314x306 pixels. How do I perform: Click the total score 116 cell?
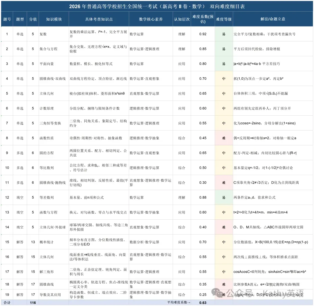click(x=33, y=303)
